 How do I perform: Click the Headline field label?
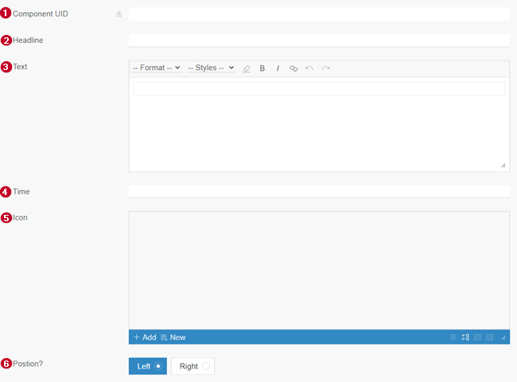28,41
